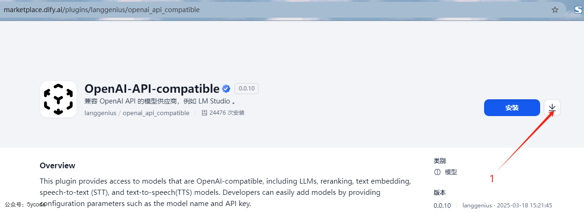Click the 模型 category tag

point(451,172)
